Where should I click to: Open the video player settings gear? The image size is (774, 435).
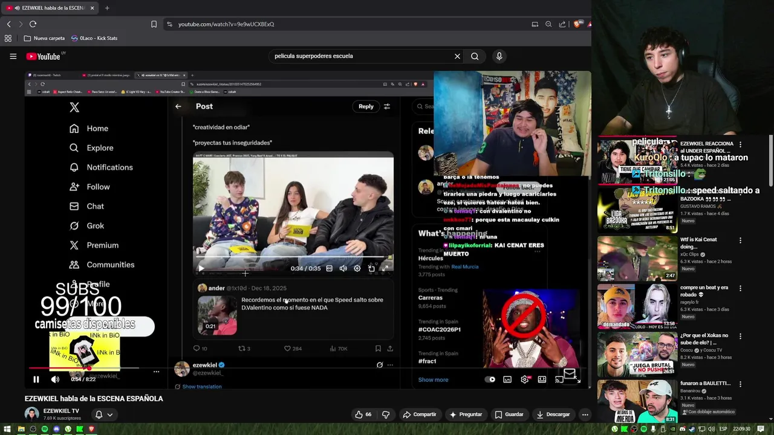click(x=525, y=379)
